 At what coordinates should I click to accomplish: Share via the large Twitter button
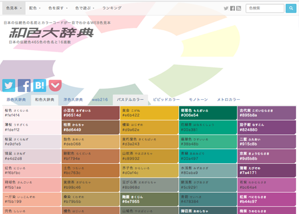click(9, 86)
